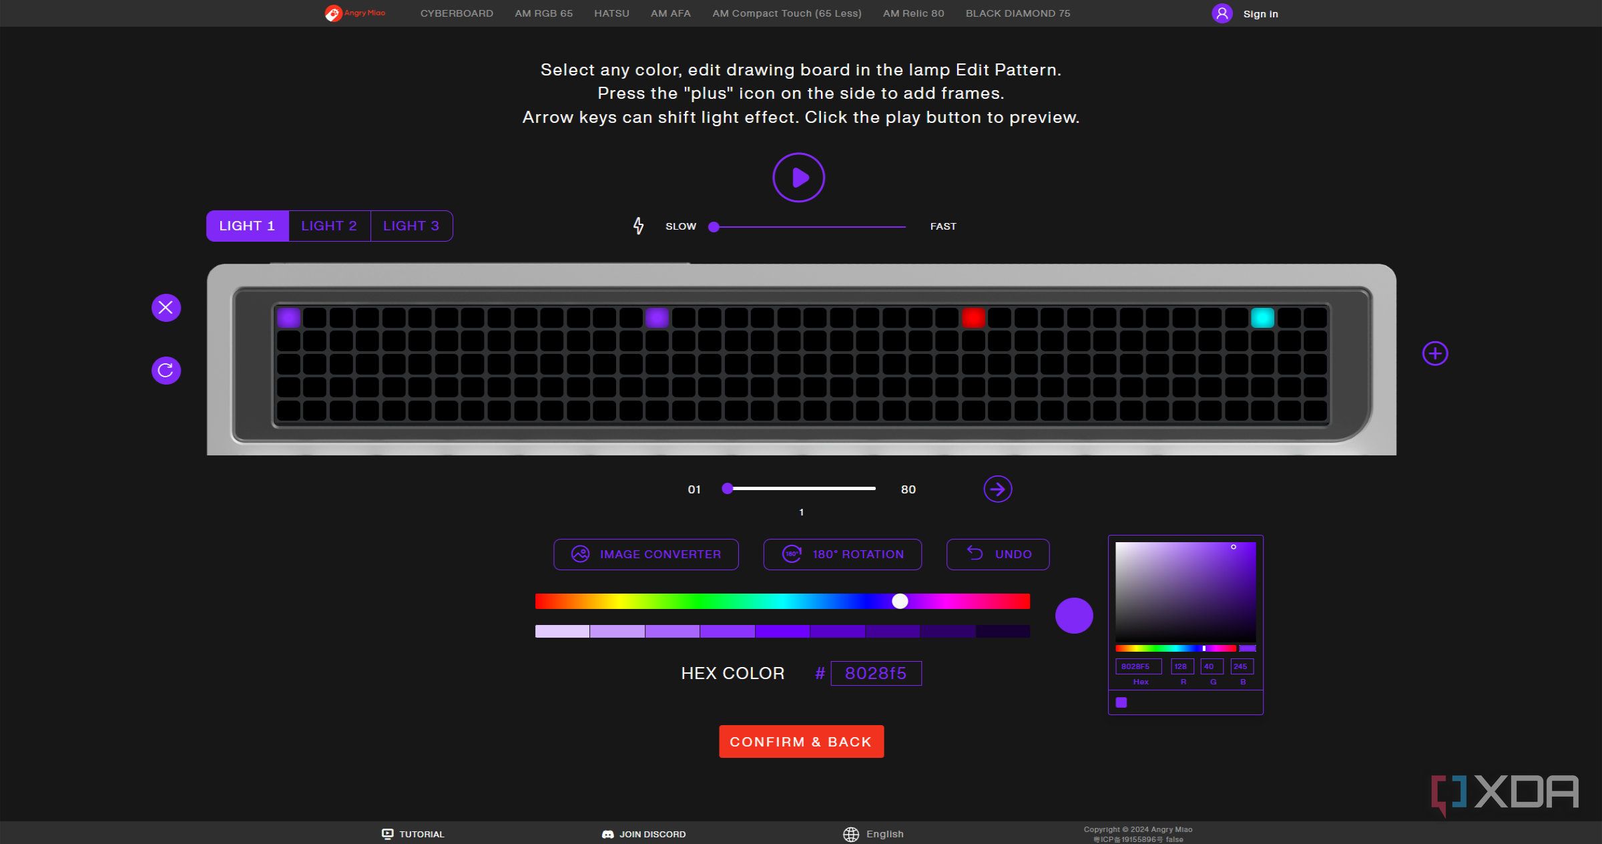Click the Hex field in color picker

(1138, 666)
